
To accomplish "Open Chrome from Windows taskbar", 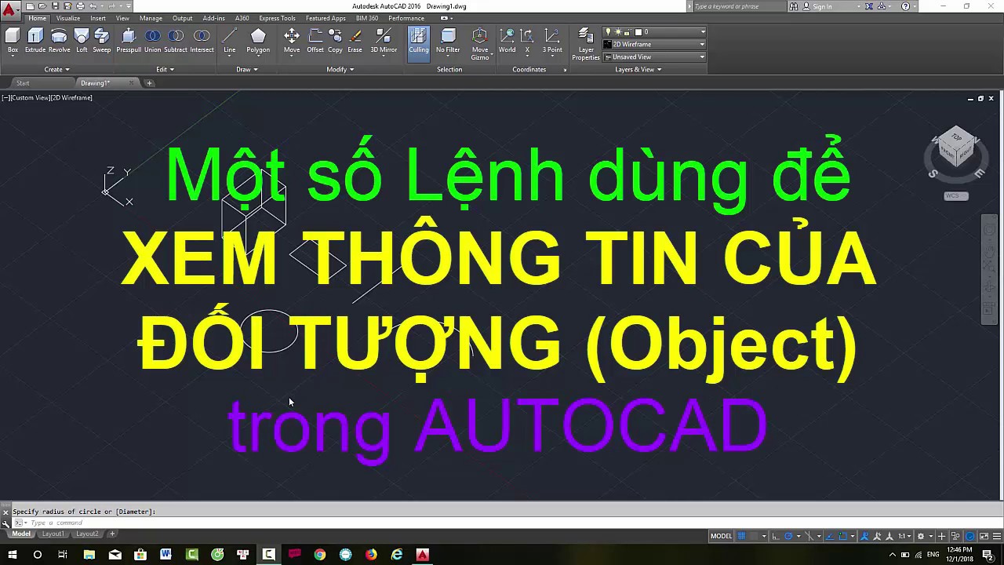I will [320, 555].
